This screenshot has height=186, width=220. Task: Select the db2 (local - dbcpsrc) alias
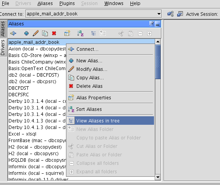tap(37, 82)
